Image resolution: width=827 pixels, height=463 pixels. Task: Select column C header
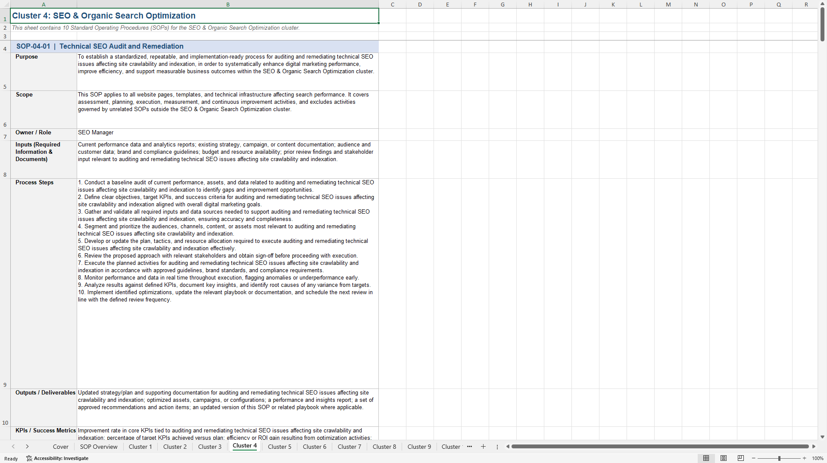[393, 4]
